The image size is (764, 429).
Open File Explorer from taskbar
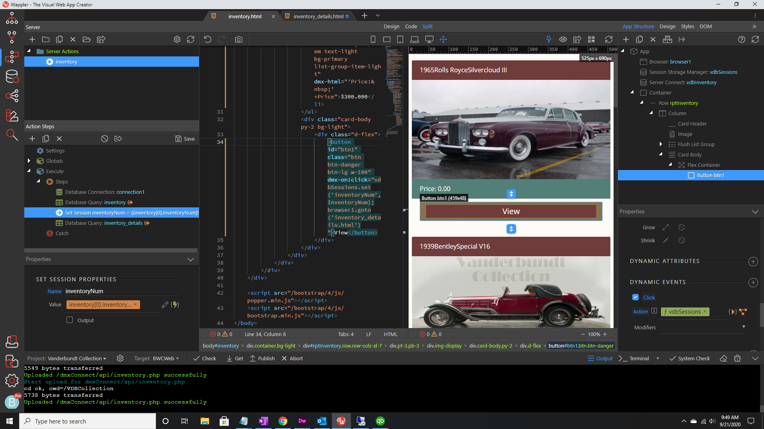point(205,421)
